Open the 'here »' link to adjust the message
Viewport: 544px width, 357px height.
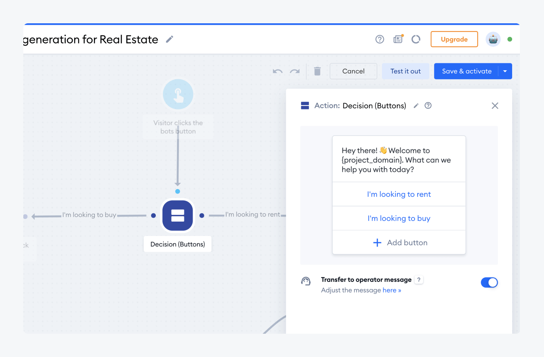(x=392, y=290)
